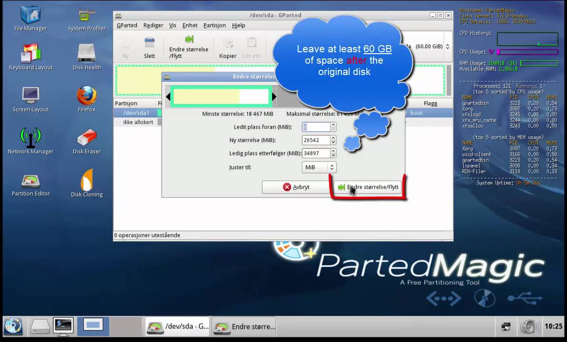Click the Kopier toolbar icon
The width and height of the screenshot is (567, 342).
click(228, 47)
